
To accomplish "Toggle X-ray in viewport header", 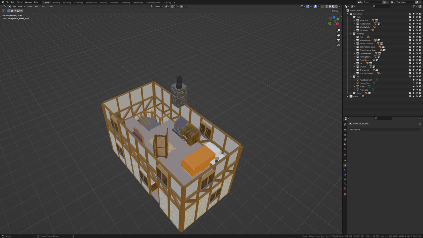I will (323, 6).
